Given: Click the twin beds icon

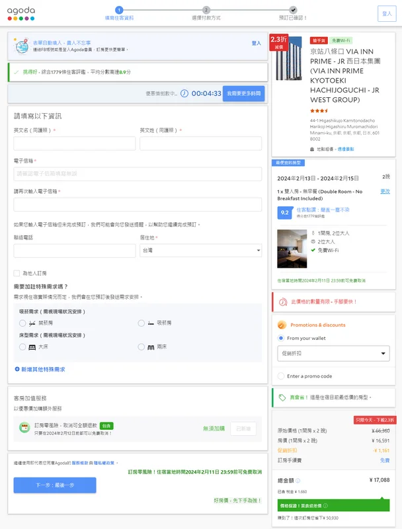Looking at the screenshot, I should click(151, 347).
